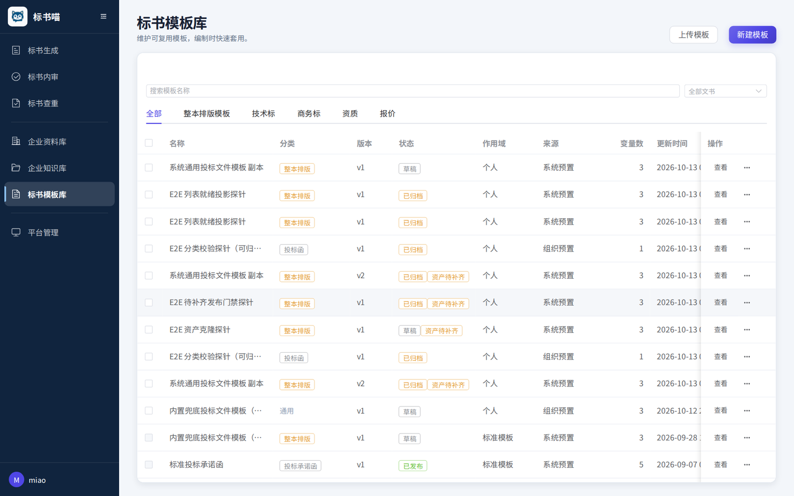The image size is (794, 496).
Task: Focus the 搜索模板名称 search field
Action: 412,91
